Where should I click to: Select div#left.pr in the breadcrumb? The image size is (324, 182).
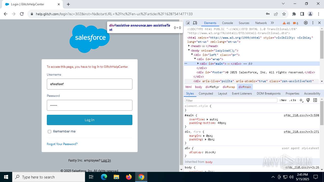212,87
